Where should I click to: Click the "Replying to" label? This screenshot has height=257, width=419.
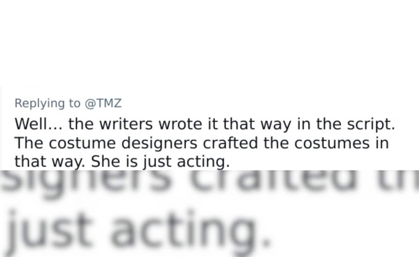pos(47,103)
